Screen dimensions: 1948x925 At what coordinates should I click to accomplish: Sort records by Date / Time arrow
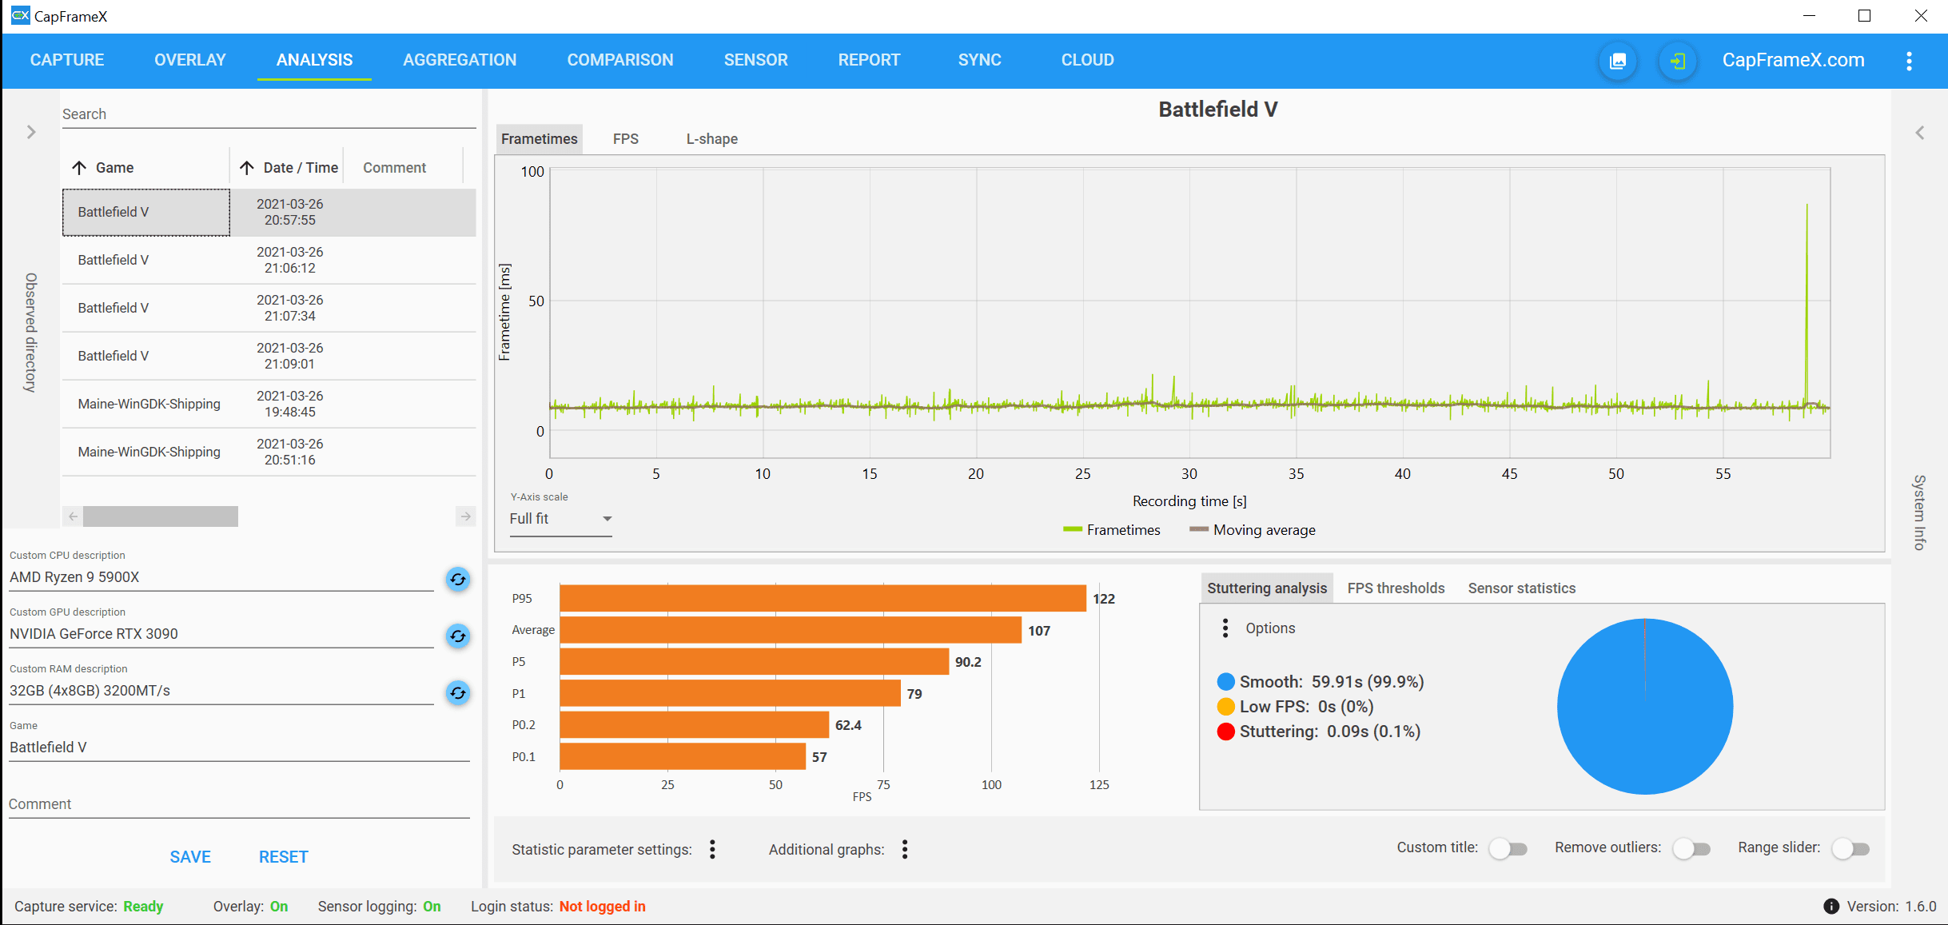click(x=247, y=167)
